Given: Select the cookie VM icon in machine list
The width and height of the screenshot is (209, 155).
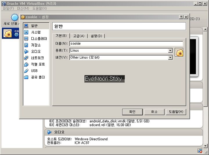Looking at the screenshot, I should (x=8, y=33).
